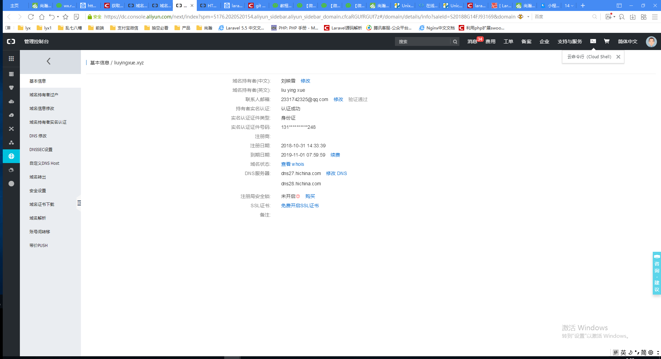Click the browser undo-close arrow icon
The image size is (661, 359).
point(52,16)
